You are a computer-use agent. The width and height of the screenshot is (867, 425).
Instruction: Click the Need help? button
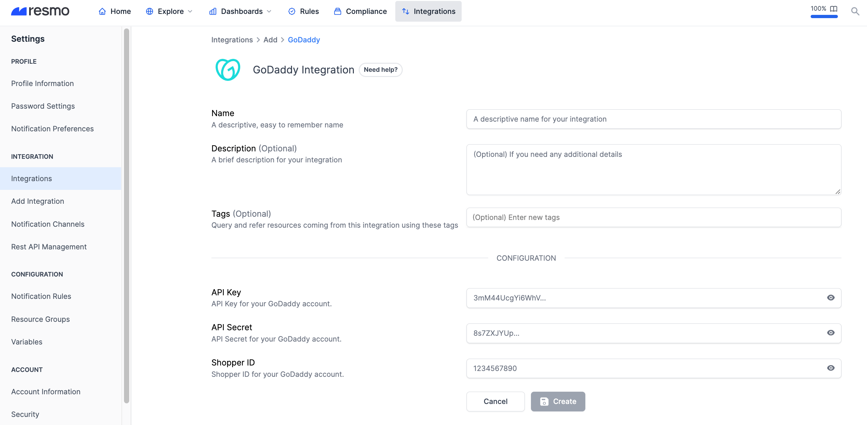380,70
